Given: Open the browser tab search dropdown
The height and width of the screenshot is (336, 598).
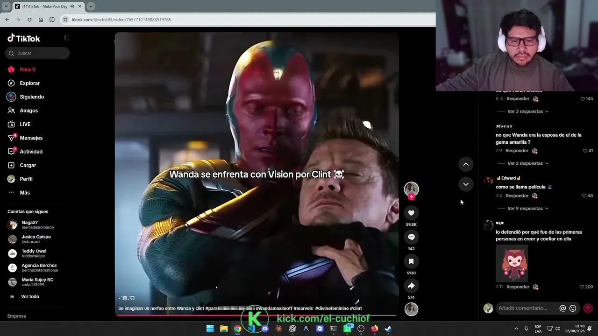Looking at the screenshot, I should click(6, 6).
